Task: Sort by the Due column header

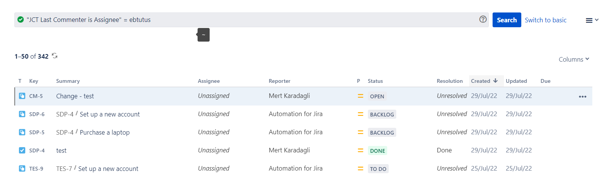Action: pos(545,81)
